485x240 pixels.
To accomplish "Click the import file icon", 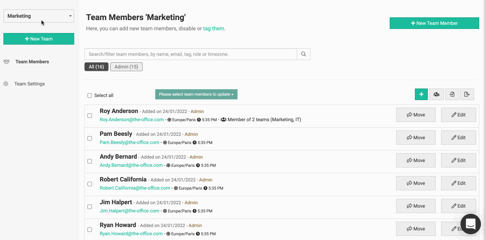I will [x=452, y=94].
